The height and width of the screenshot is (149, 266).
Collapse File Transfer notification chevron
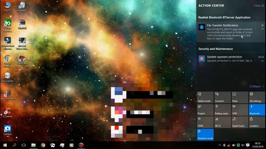[x=262, y=29]
